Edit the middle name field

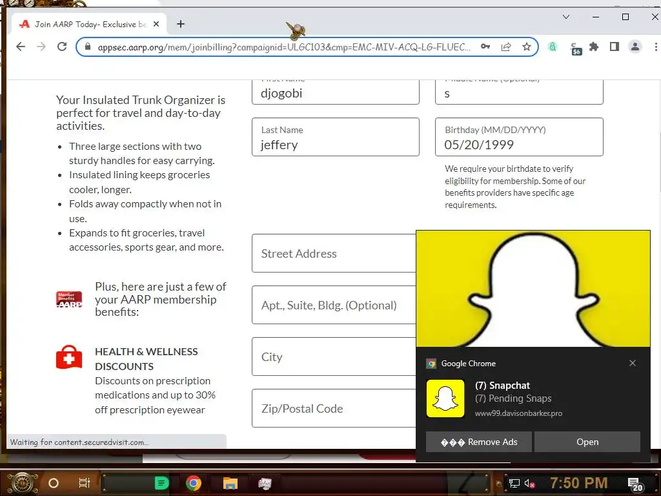[x=519, y=92]
